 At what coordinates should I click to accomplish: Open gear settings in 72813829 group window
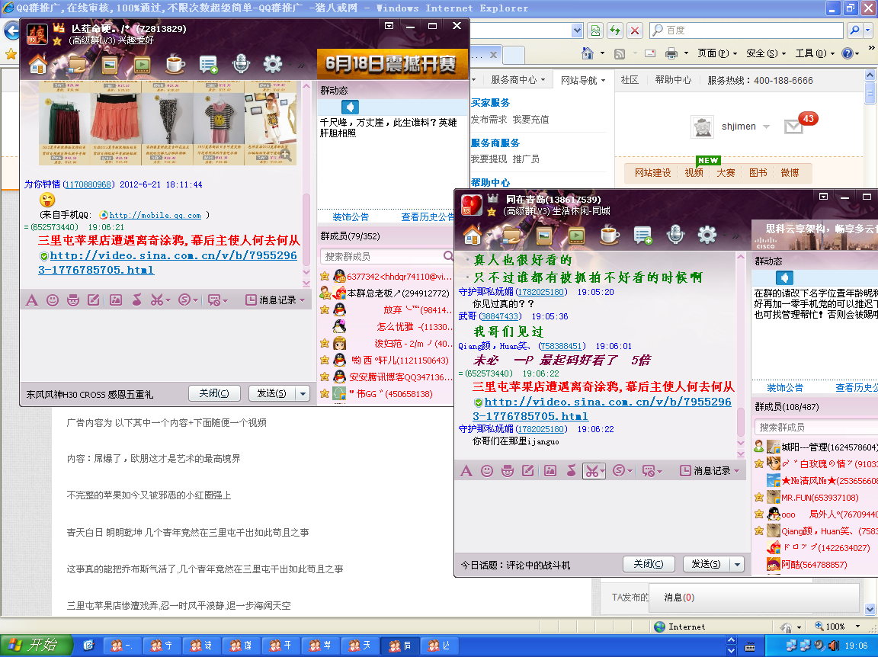click(x=273, y=65)
